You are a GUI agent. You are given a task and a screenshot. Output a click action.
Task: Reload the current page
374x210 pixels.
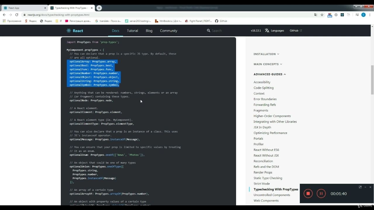pos(17,15)
